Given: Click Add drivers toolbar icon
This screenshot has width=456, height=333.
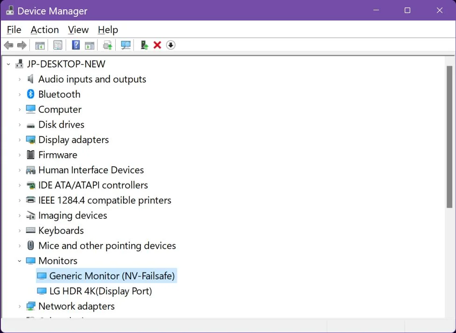Looking at the screenshot, I should pyautogui.click(x=144, y=45).
